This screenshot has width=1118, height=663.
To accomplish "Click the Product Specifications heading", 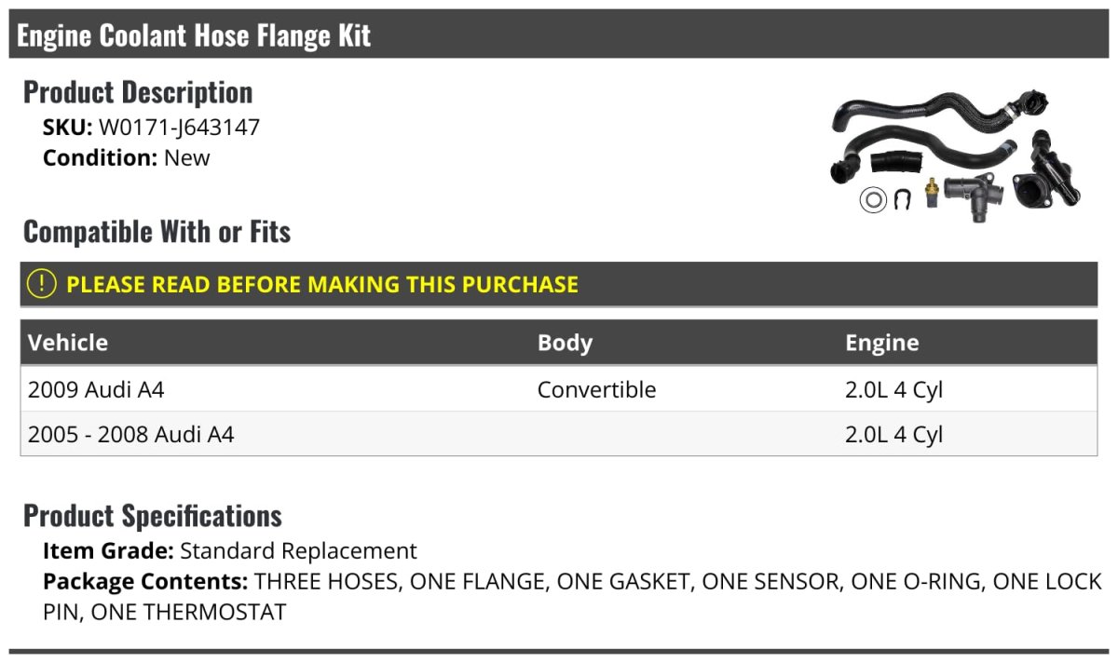I will [x=153, y=515].
